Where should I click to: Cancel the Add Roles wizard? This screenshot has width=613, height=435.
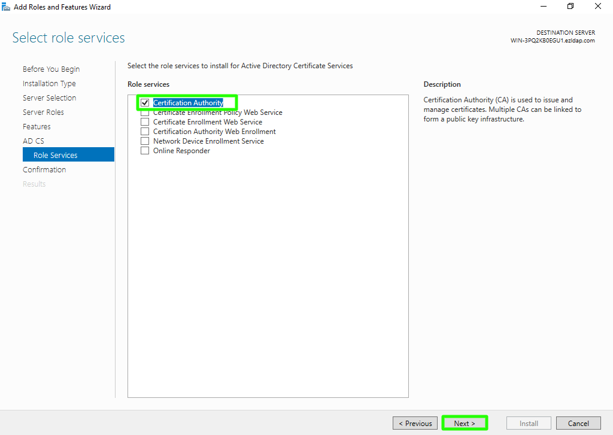[x=578, y=424]
